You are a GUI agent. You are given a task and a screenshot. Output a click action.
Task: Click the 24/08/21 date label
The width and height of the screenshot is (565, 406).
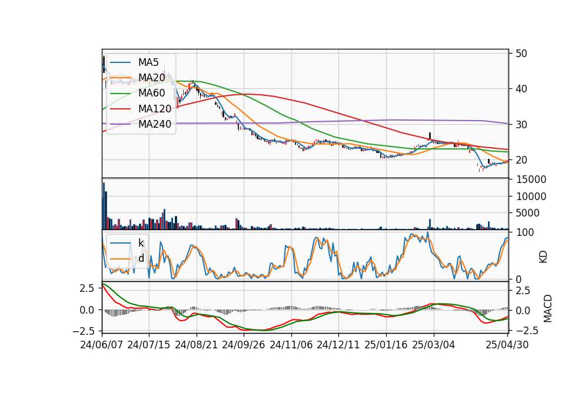(x=197, y=345)
